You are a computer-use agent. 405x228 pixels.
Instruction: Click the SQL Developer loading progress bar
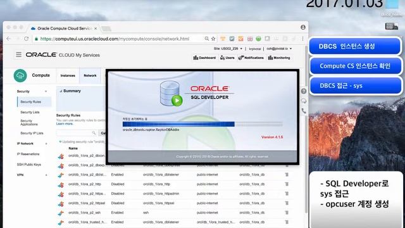[202, 124]
